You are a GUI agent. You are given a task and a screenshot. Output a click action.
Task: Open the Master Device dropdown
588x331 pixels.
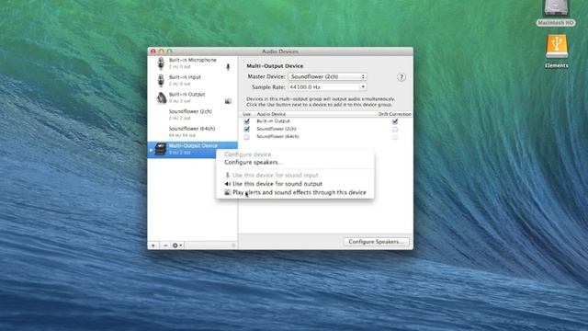tap(327, 76)
